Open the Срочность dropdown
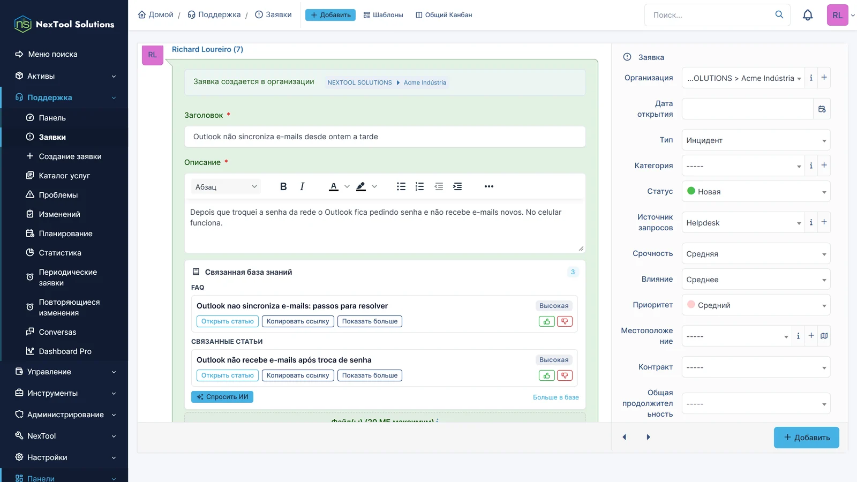 click(756, 254)
